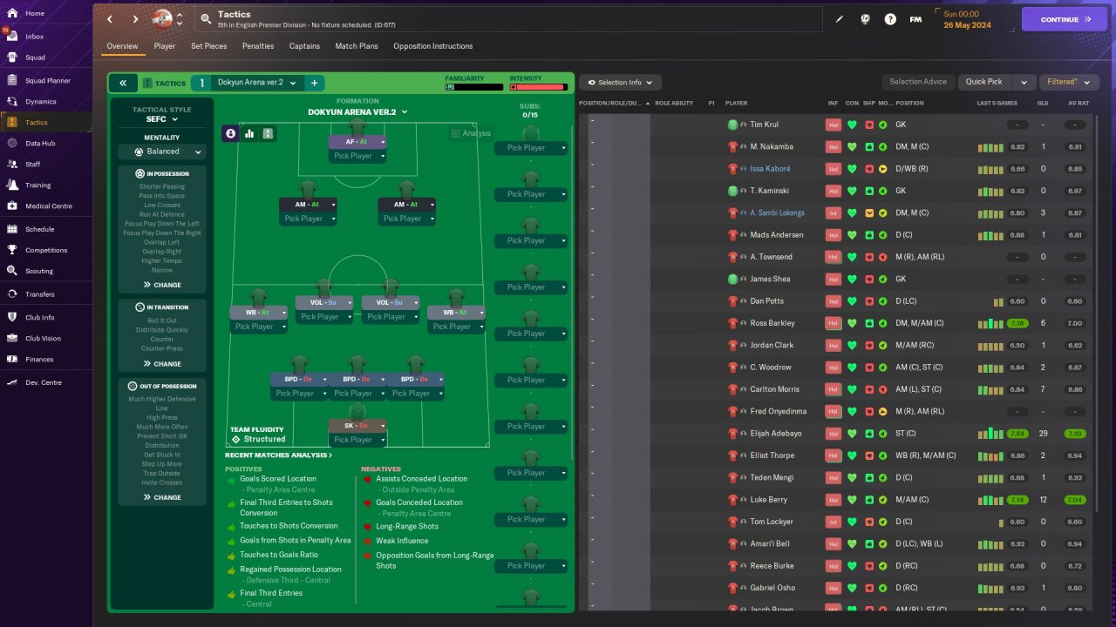Click the Familiarity progress bar

(x=473, y=87)
